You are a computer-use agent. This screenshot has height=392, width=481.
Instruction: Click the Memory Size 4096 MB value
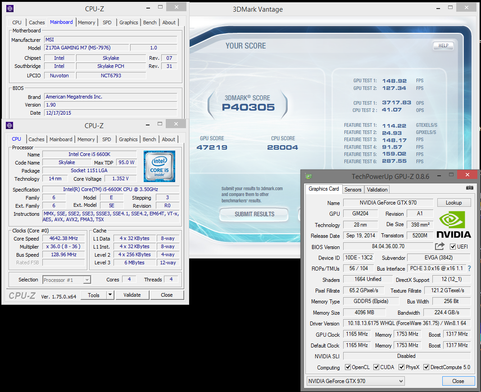(x=364, y=312)
